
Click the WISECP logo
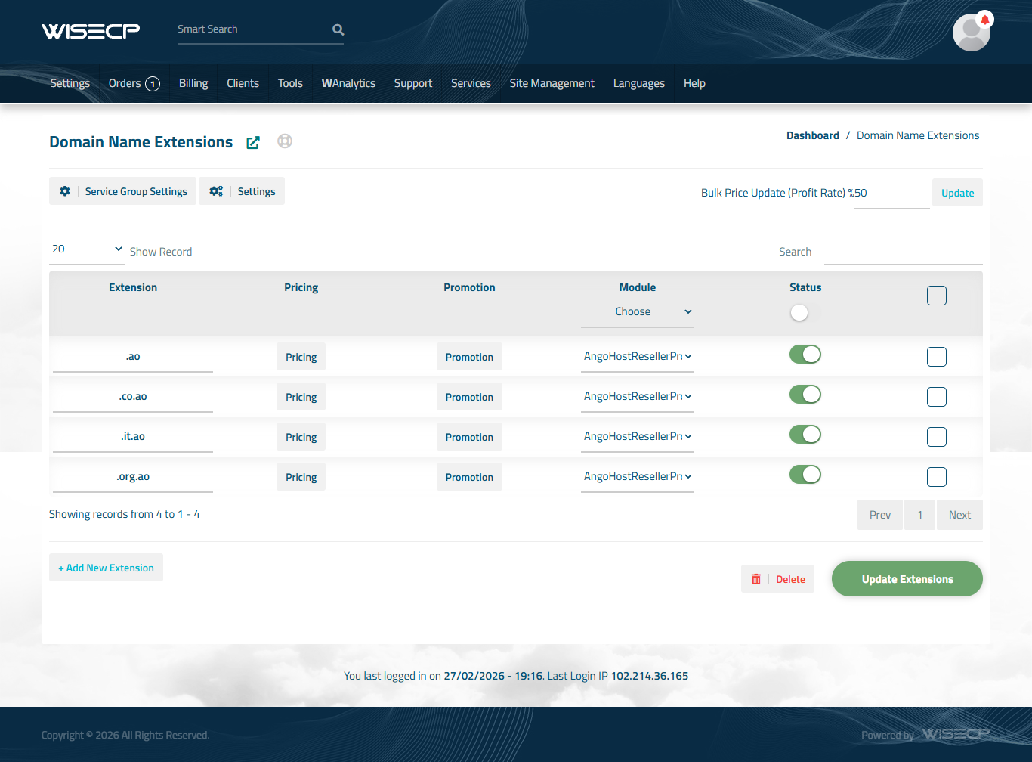point(91,30)
